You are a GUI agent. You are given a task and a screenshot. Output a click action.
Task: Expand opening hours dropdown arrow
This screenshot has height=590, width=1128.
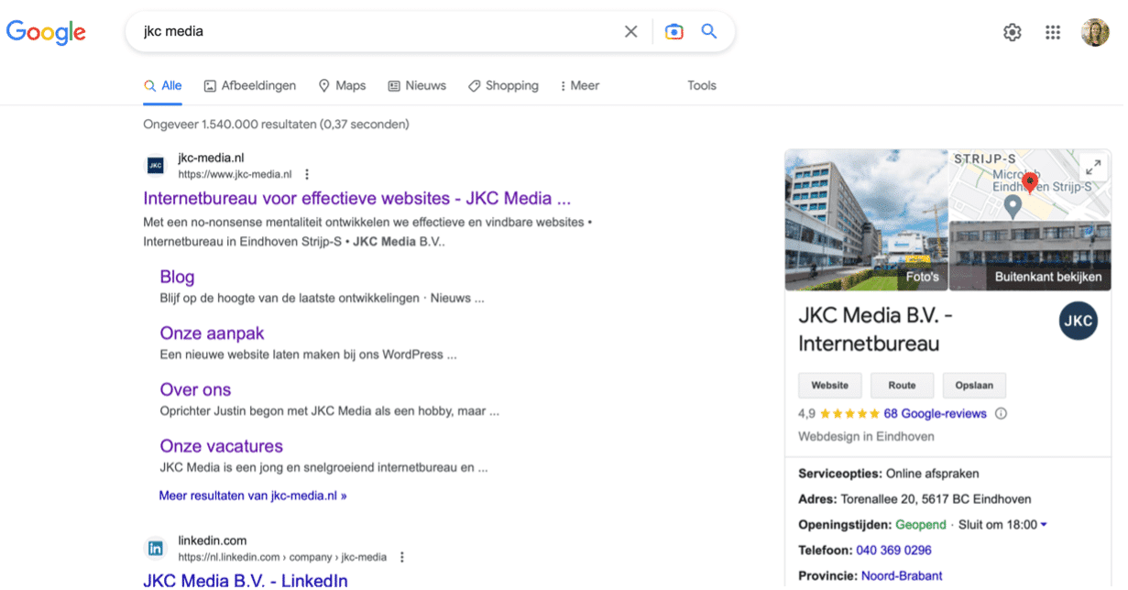1044,525
